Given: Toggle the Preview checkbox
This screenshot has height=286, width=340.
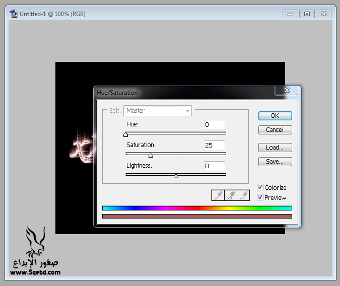Looking at the screenshot, I should click(260, 197).
